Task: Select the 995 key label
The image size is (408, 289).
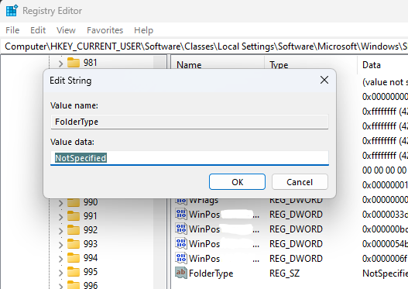Action: point(91,272)
